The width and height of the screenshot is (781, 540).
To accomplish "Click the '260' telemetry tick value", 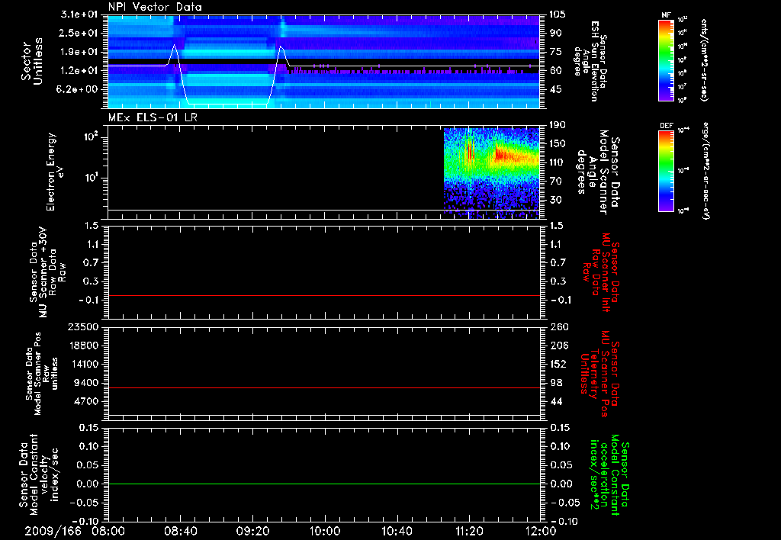I will [x=559, y=326].
